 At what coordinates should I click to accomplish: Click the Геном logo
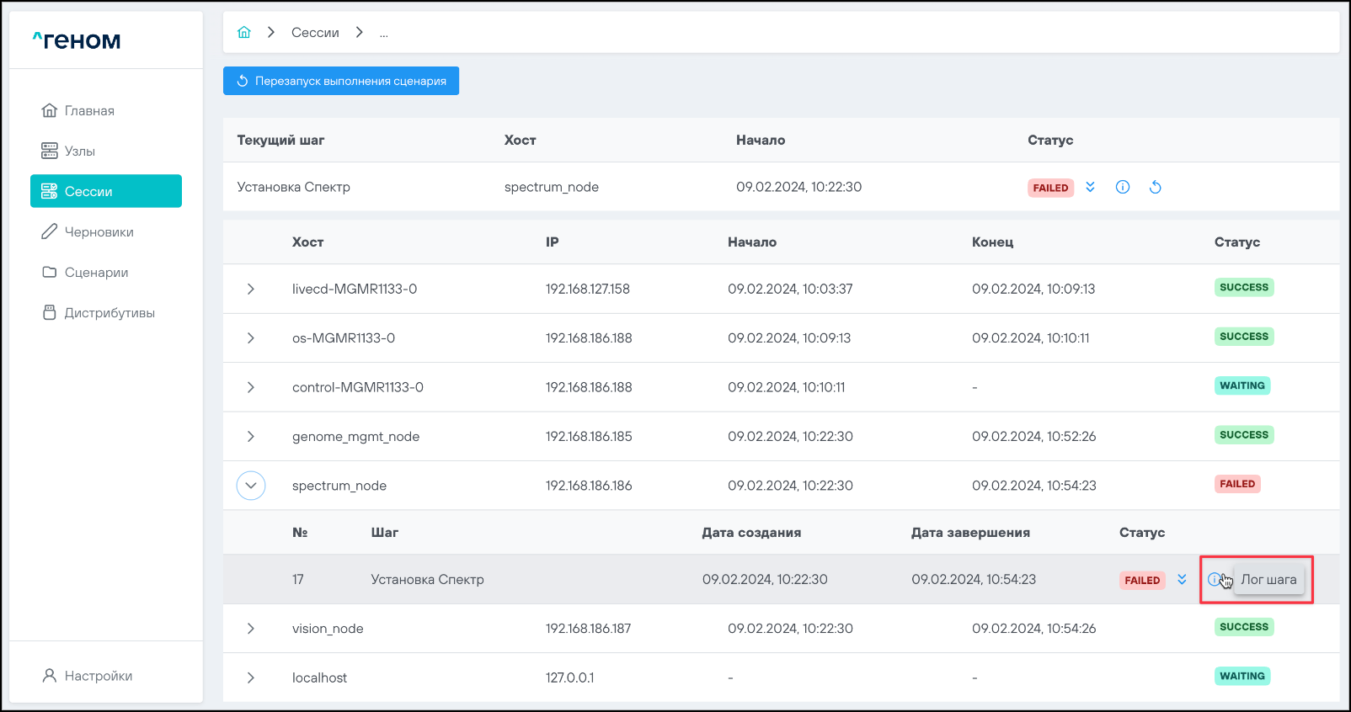[x=77, y=40]
